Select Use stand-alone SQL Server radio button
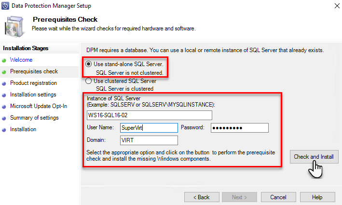Image resolution: width=342 pixels, height=205 pixels. [x=88, y=64]
